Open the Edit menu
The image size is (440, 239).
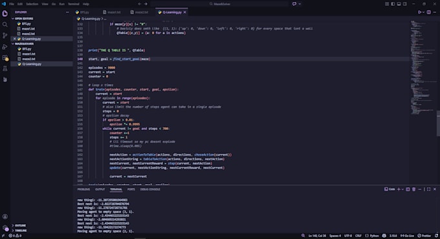(20, 4)
